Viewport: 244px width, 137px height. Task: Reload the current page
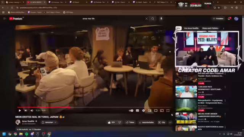click(x=12, y=8)
